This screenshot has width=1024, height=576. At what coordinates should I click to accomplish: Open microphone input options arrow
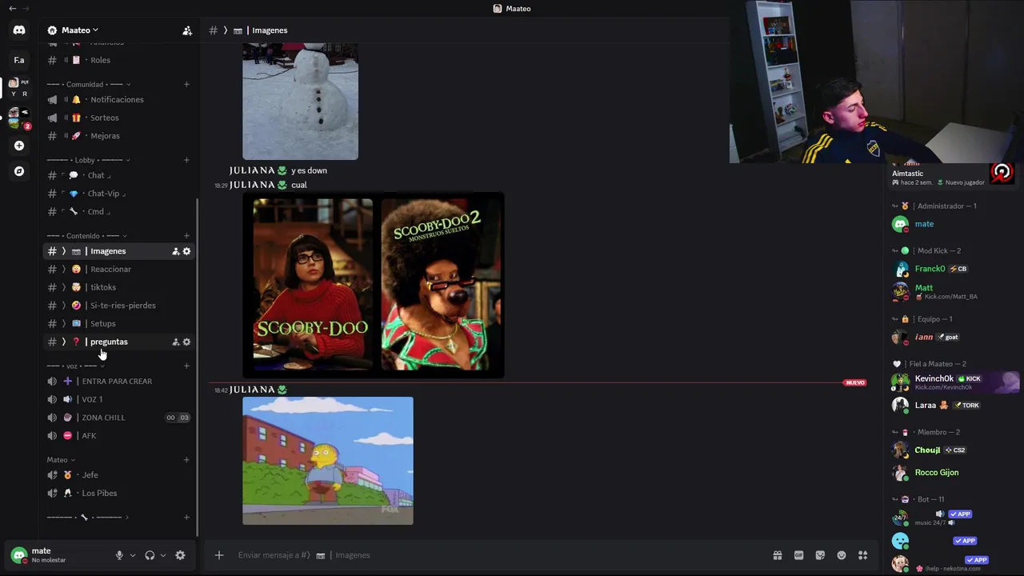pyautogui.click(x=133, y=555)
